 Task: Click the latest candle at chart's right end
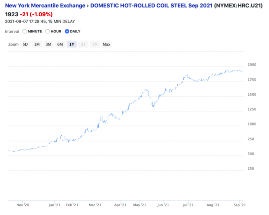click(242, 71)
